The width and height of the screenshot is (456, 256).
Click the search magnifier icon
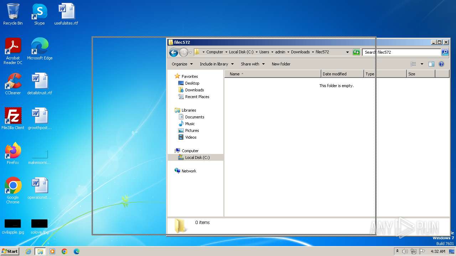(x=445, y=52)
